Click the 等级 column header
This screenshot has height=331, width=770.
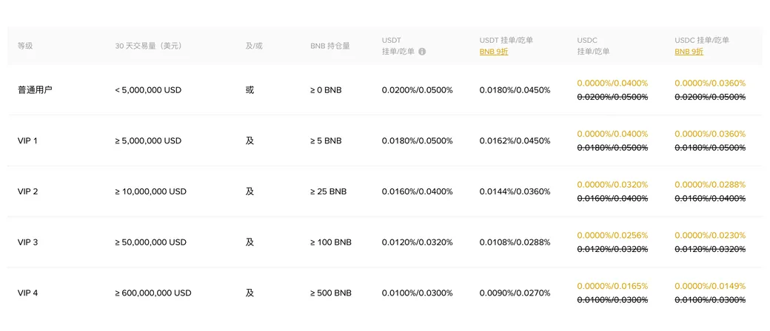point(25,46)
